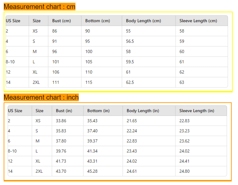
Task: Select XS size cell in cm chart
Action: 35,31
